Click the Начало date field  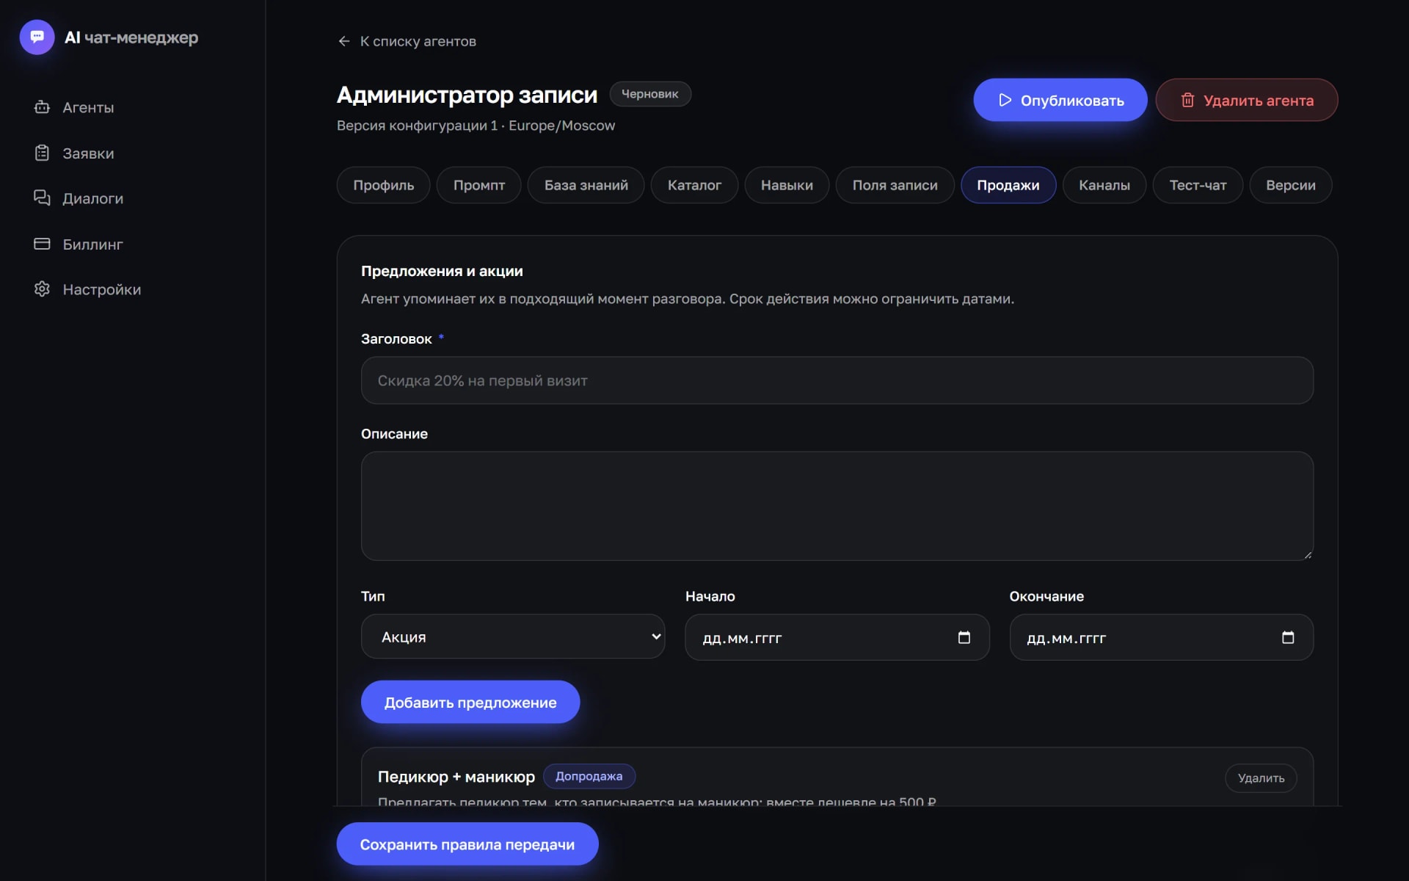(837, 637)
